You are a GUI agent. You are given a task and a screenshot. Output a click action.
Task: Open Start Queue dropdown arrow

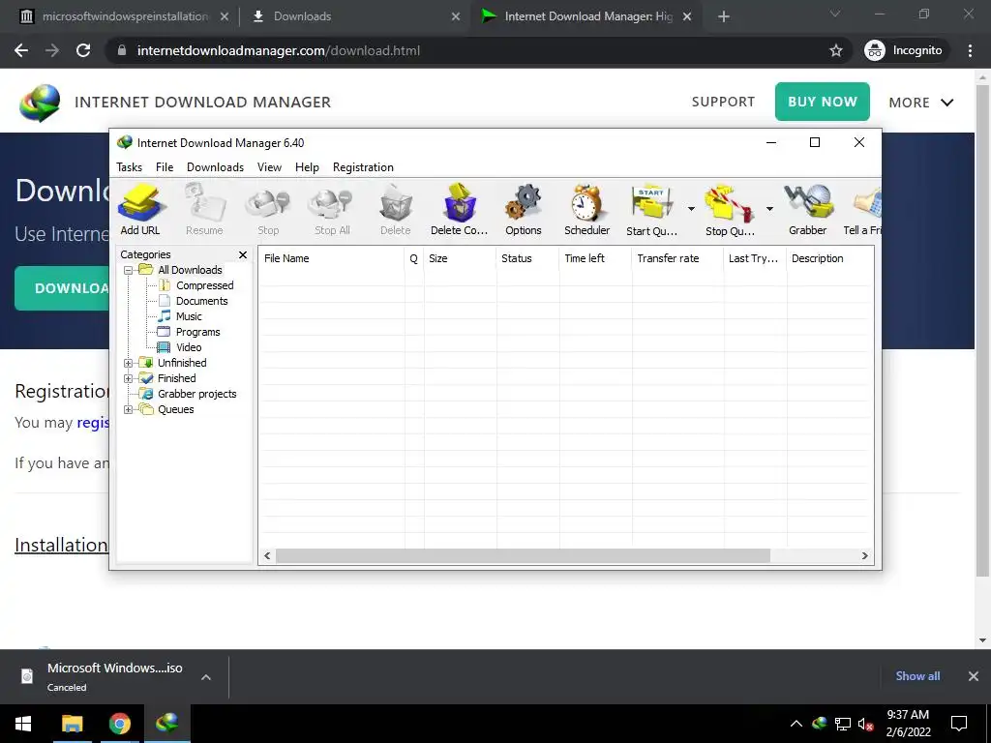(691, 209)
